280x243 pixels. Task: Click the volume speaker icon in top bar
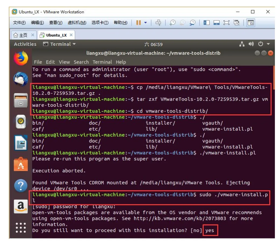(251, 44)
